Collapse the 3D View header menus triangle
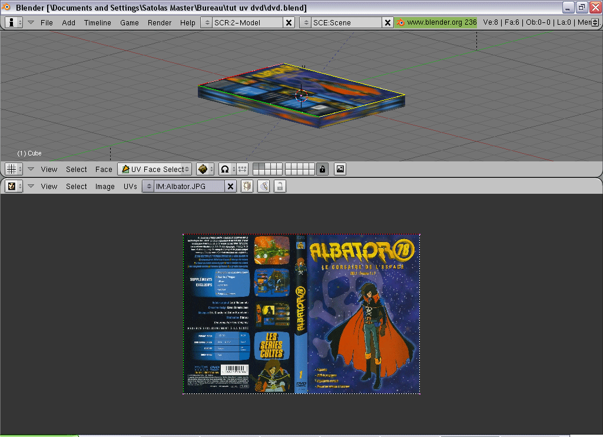Viewport: 603px width, 437px height. click(31, 169)
